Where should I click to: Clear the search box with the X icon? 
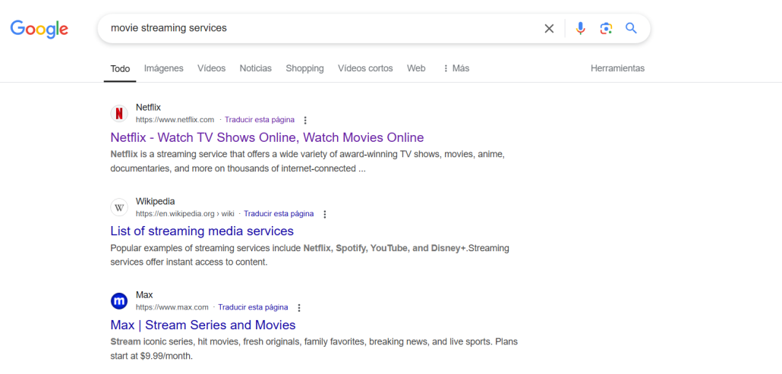[549, 28]
